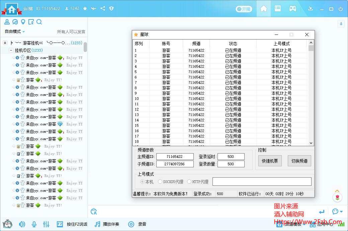Open the font style icon in chat box
Screen dimensions: 348x231
point(94,212)
